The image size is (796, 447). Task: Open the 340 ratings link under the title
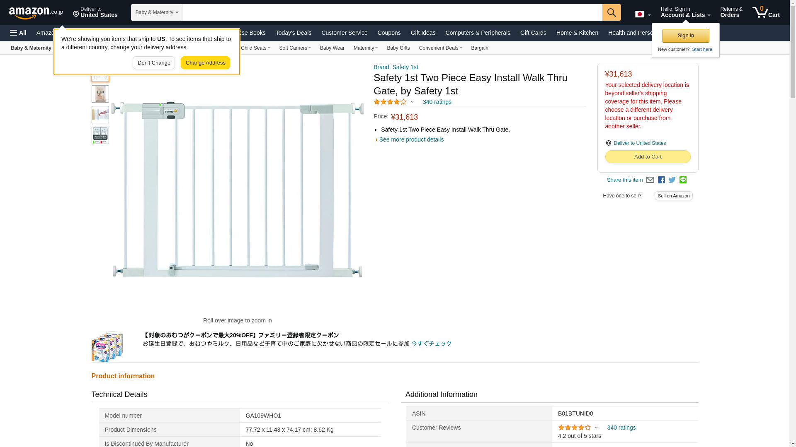437,102
